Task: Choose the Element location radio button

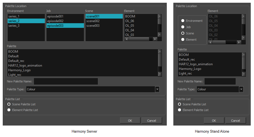Action: coord(183,40)
